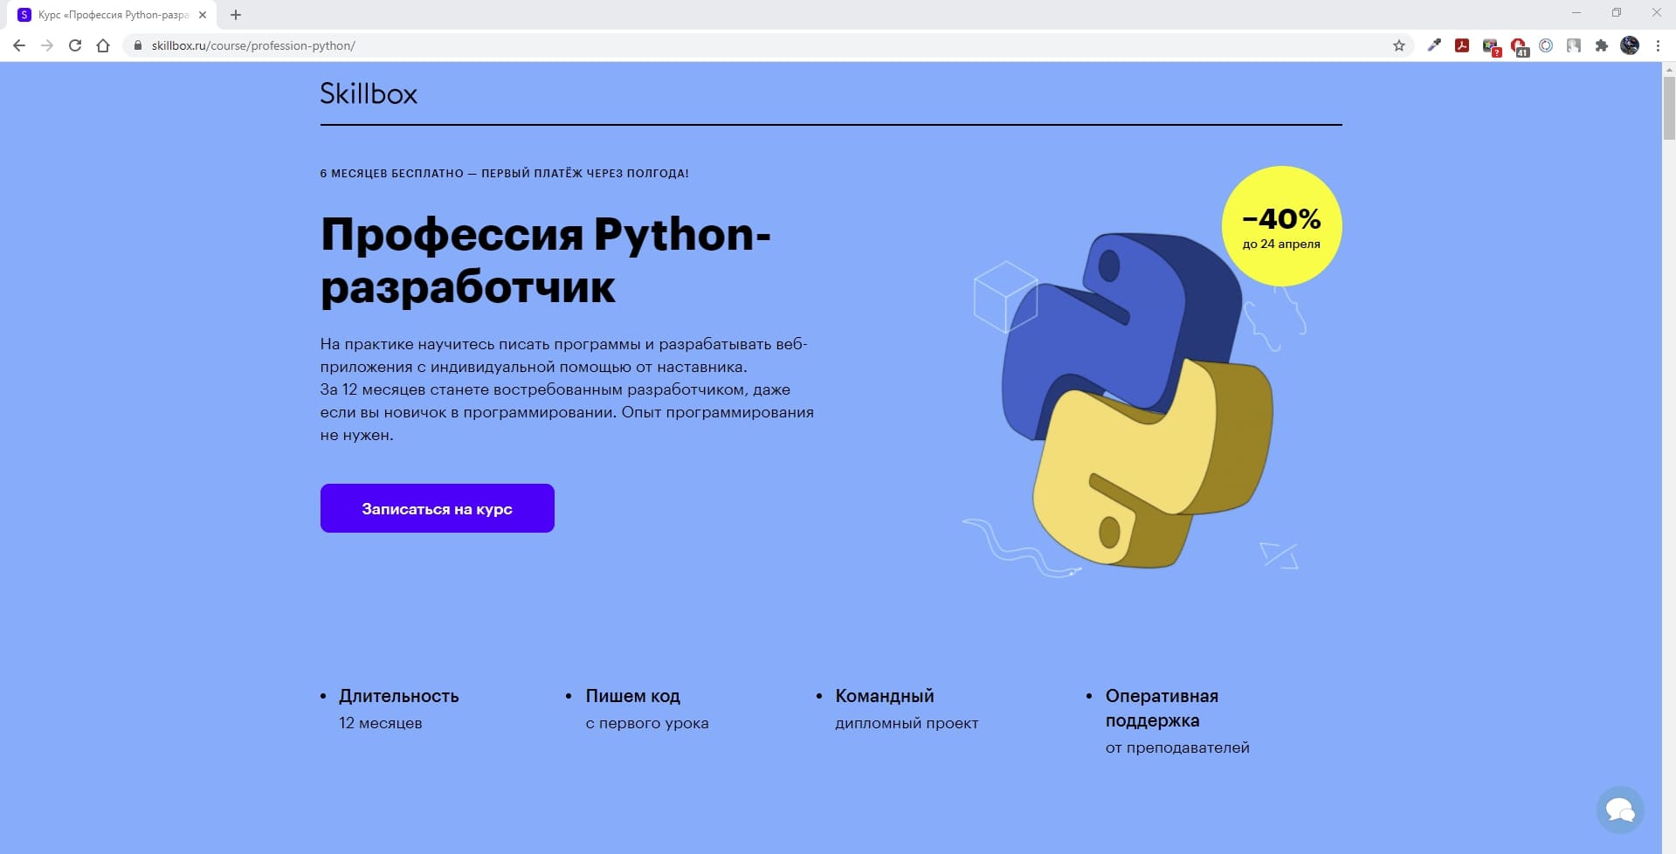Image resolution: width=1676 pixels, height=854 pixels.
Task: Click the -40% discount yellow badge
Action: point(1281,226)
